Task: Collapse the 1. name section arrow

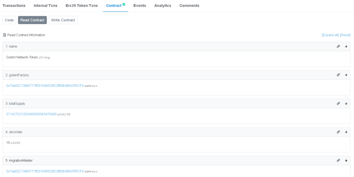Action: tap(346, 46)
